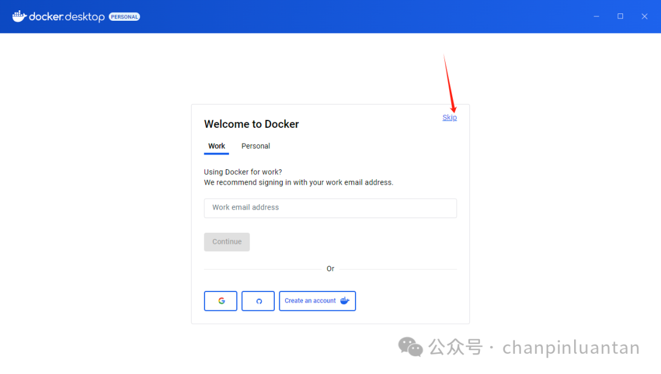Minimize the Docker Desktop window
This screenshot has width=661, height=374.
pos(596,16)
